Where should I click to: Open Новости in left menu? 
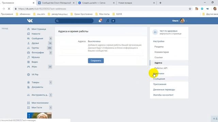tap(36, 34)
